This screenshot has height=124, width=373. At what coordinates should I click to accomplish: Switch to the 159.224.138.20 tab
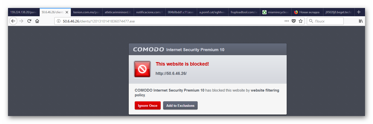click(23, 12)
